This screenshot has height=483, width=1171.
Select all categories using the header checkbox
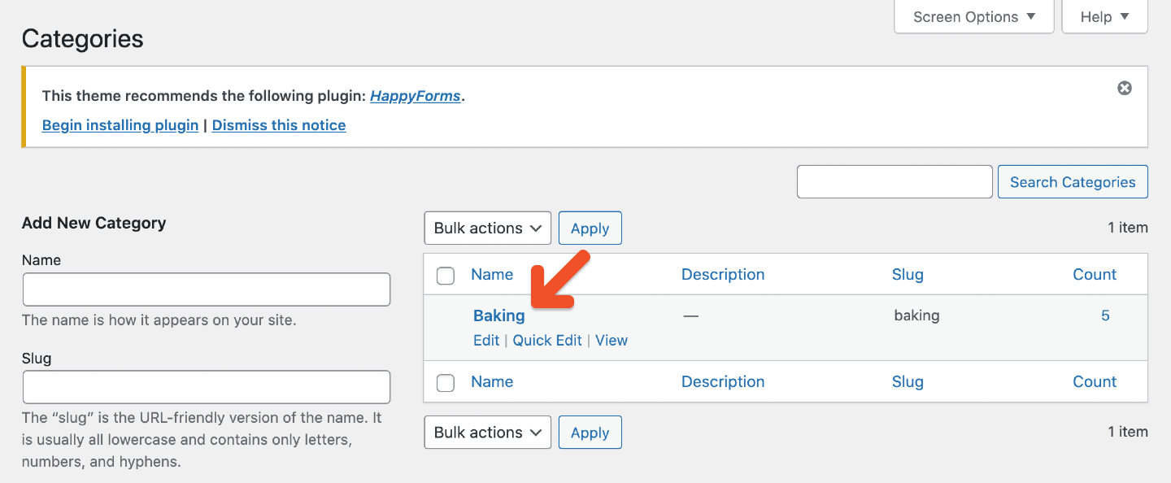pyautogui.click(x=446, y=276)
